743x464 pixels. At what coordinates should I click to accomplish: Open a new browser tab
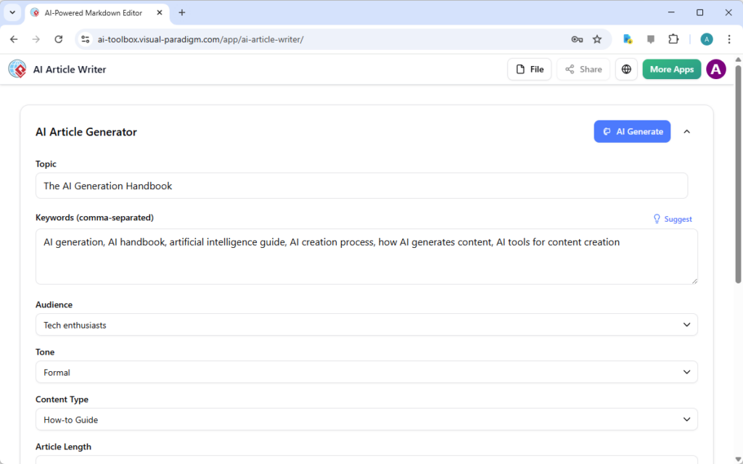pos(181,12)
